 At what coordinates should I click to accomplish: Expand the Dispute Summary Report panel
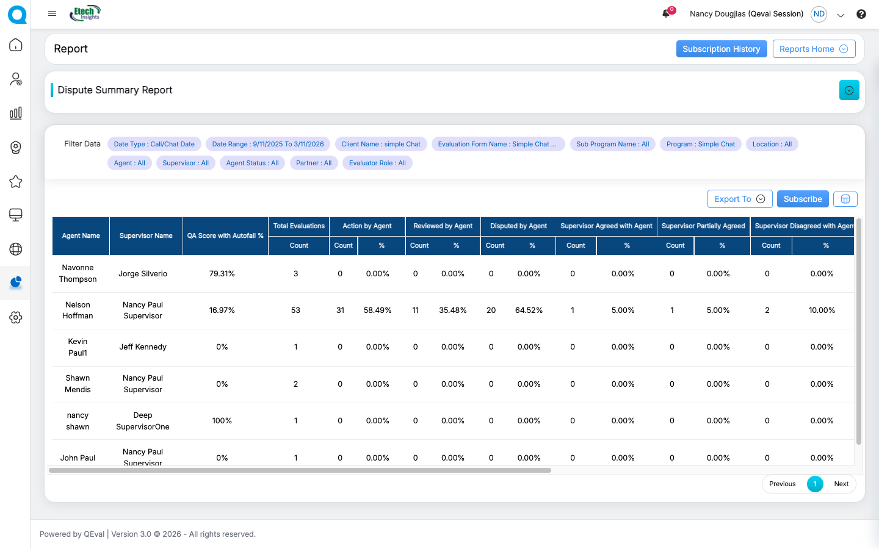[x=848, y=90]
